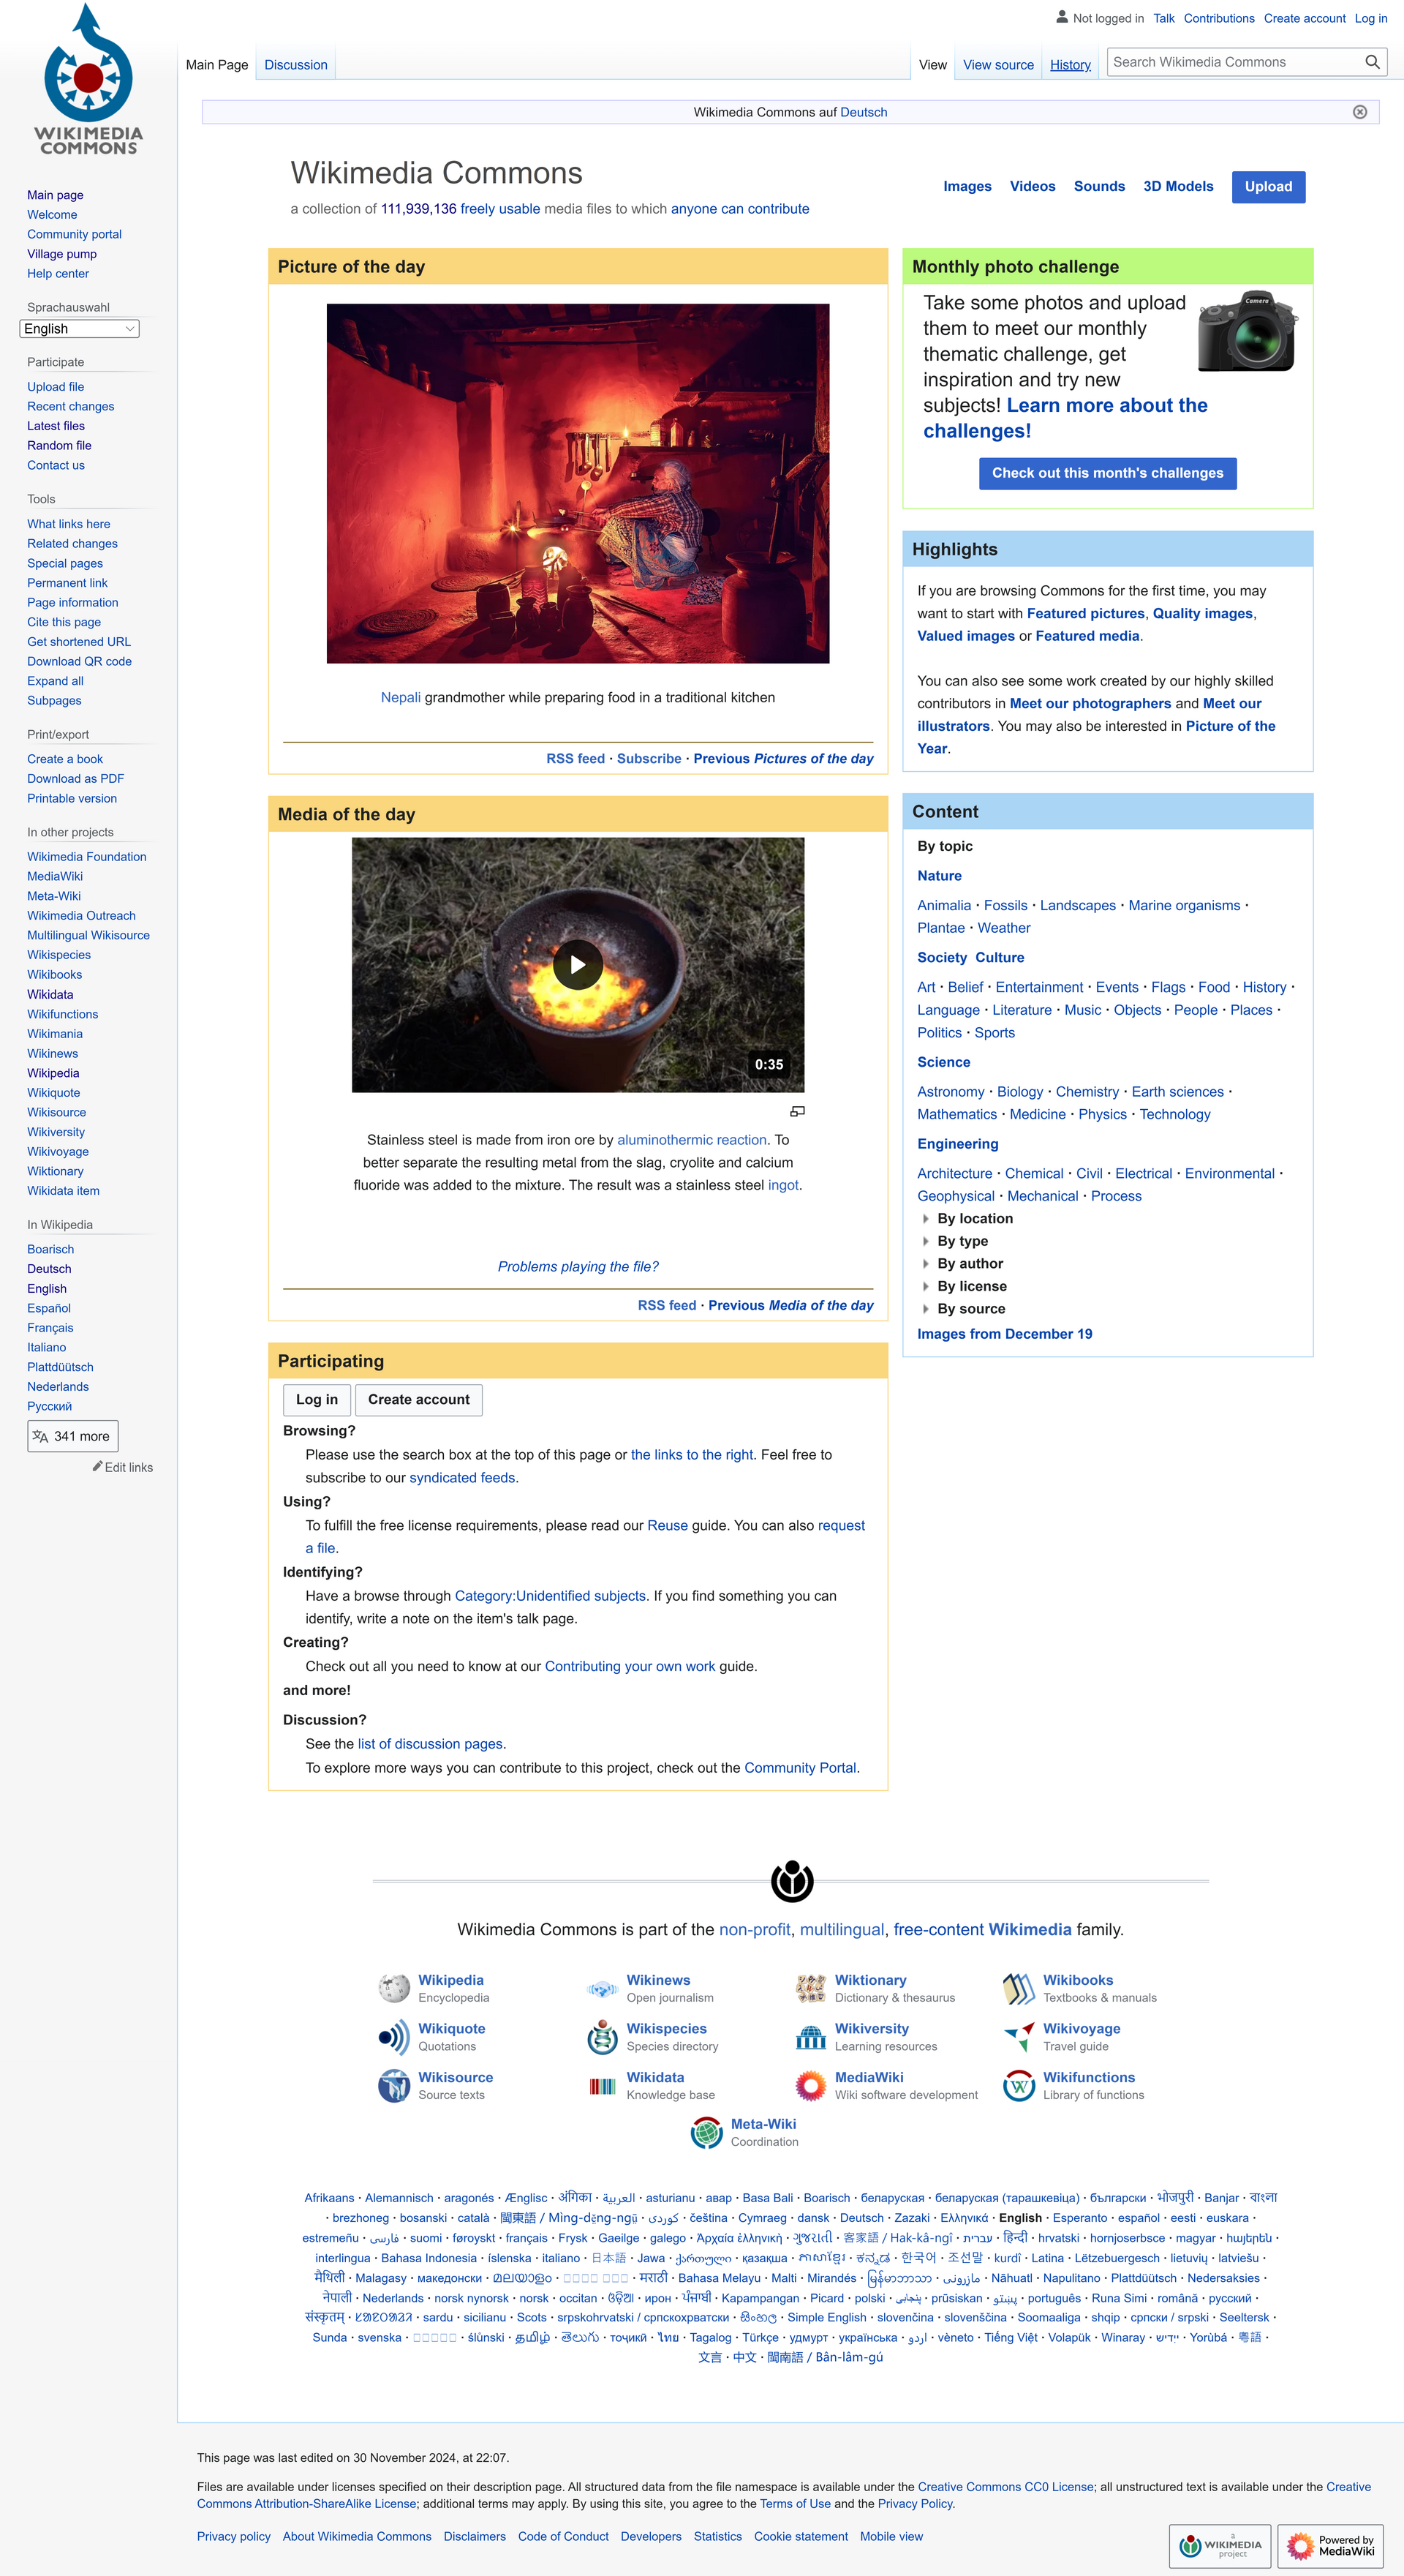The image size is (1404, 2576).
Task: Select the View tab
Action: point(932,65)
